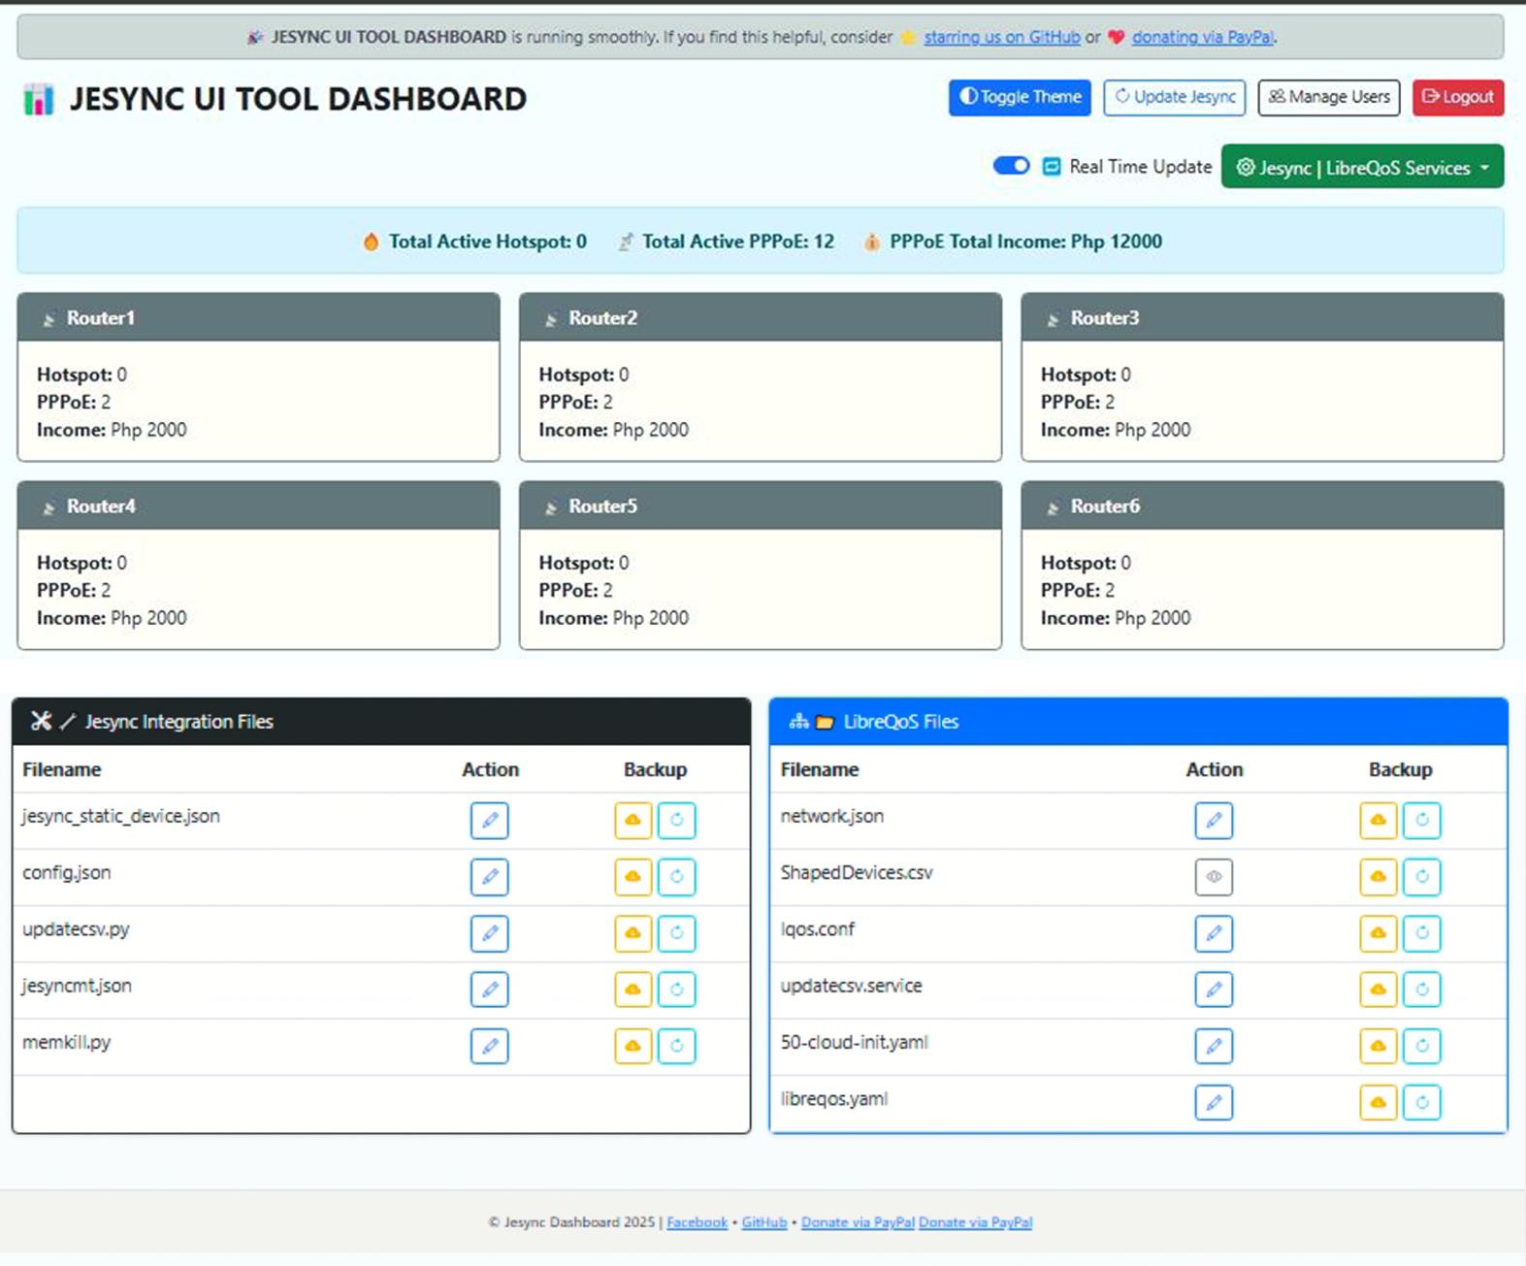
Task: Open the Jesync | LibreQoS Services dropdown
Action: (x=1362, y=167)
